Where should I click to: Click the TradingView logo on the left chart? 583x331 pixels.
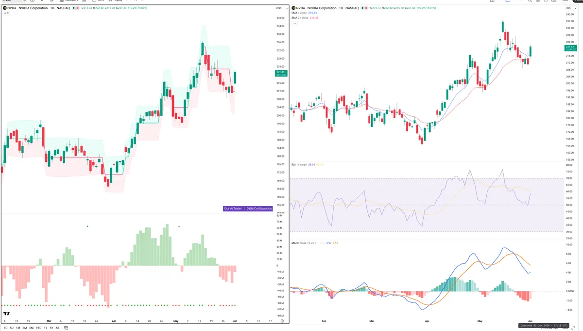(6, 314)
